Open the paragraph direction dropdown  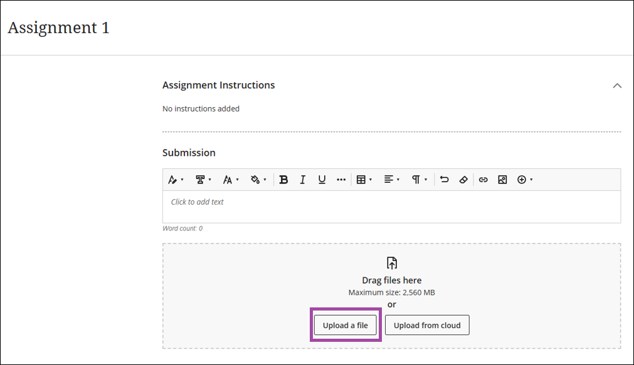[420, 180]
